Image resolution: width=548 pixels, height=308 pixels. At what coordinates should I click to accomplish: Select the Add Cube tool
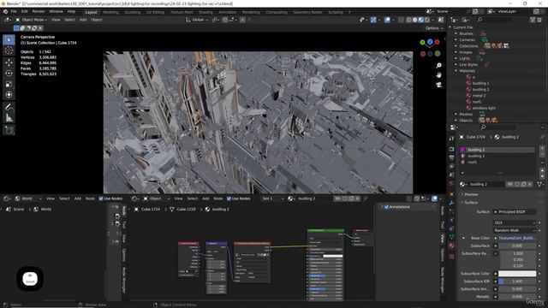pos(9,131)
